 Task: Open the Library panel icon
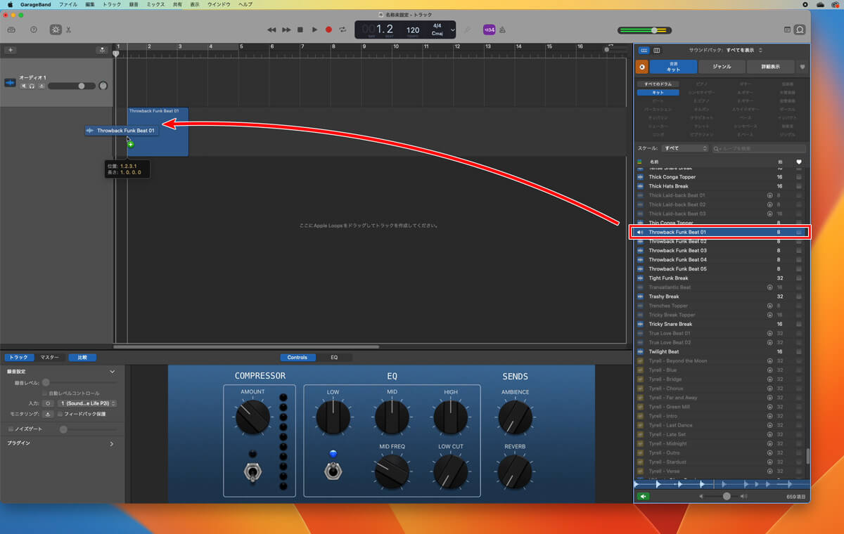(11, 30)
